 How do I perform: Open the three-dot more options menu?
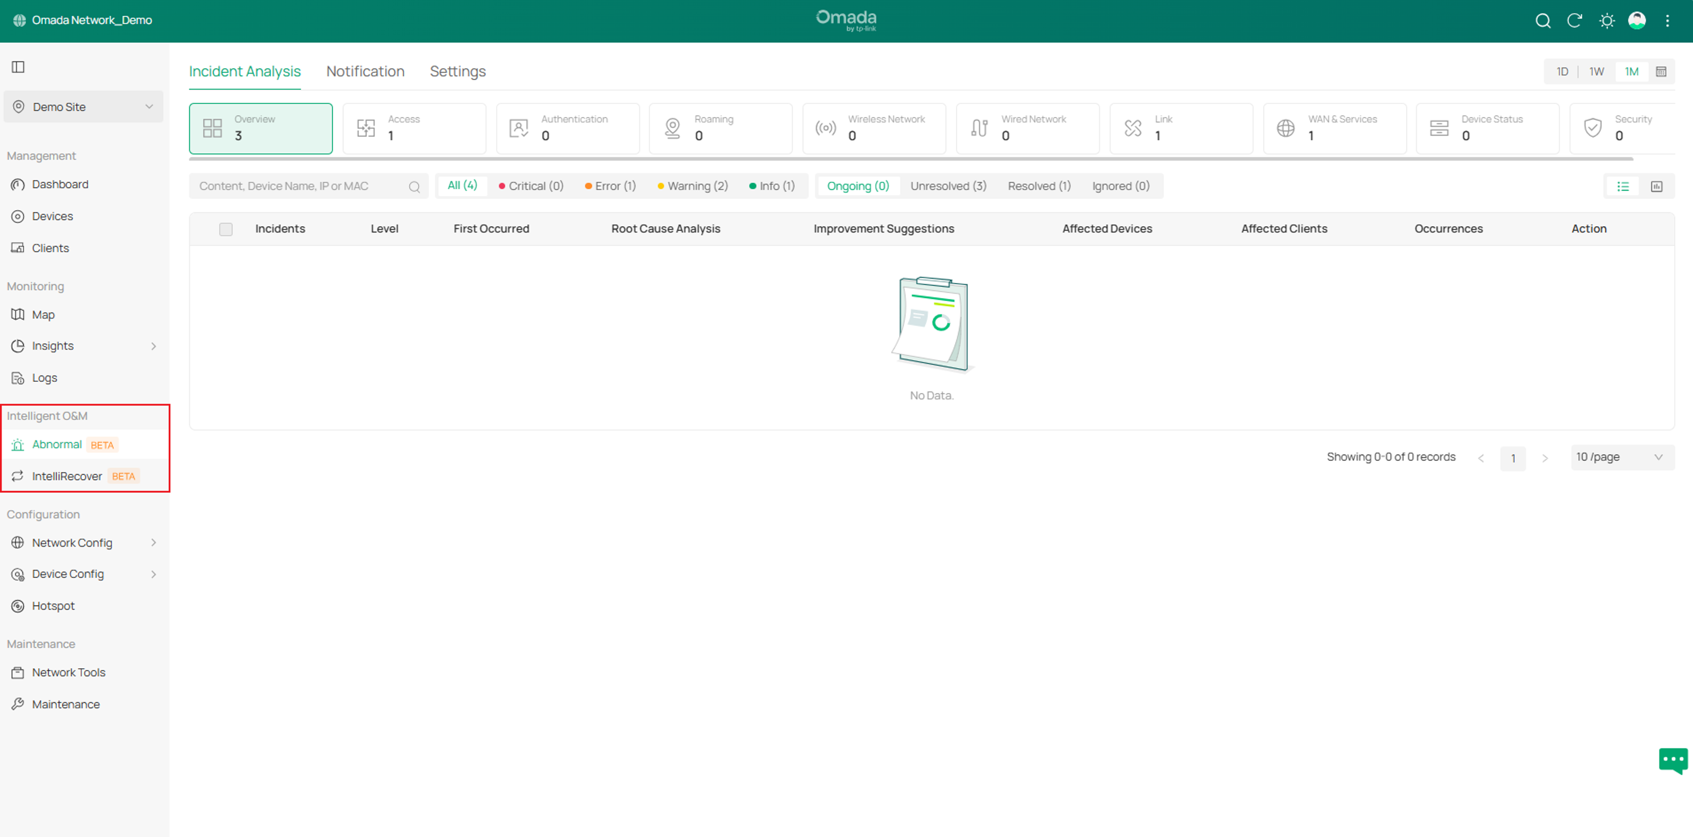(1667, 21)
